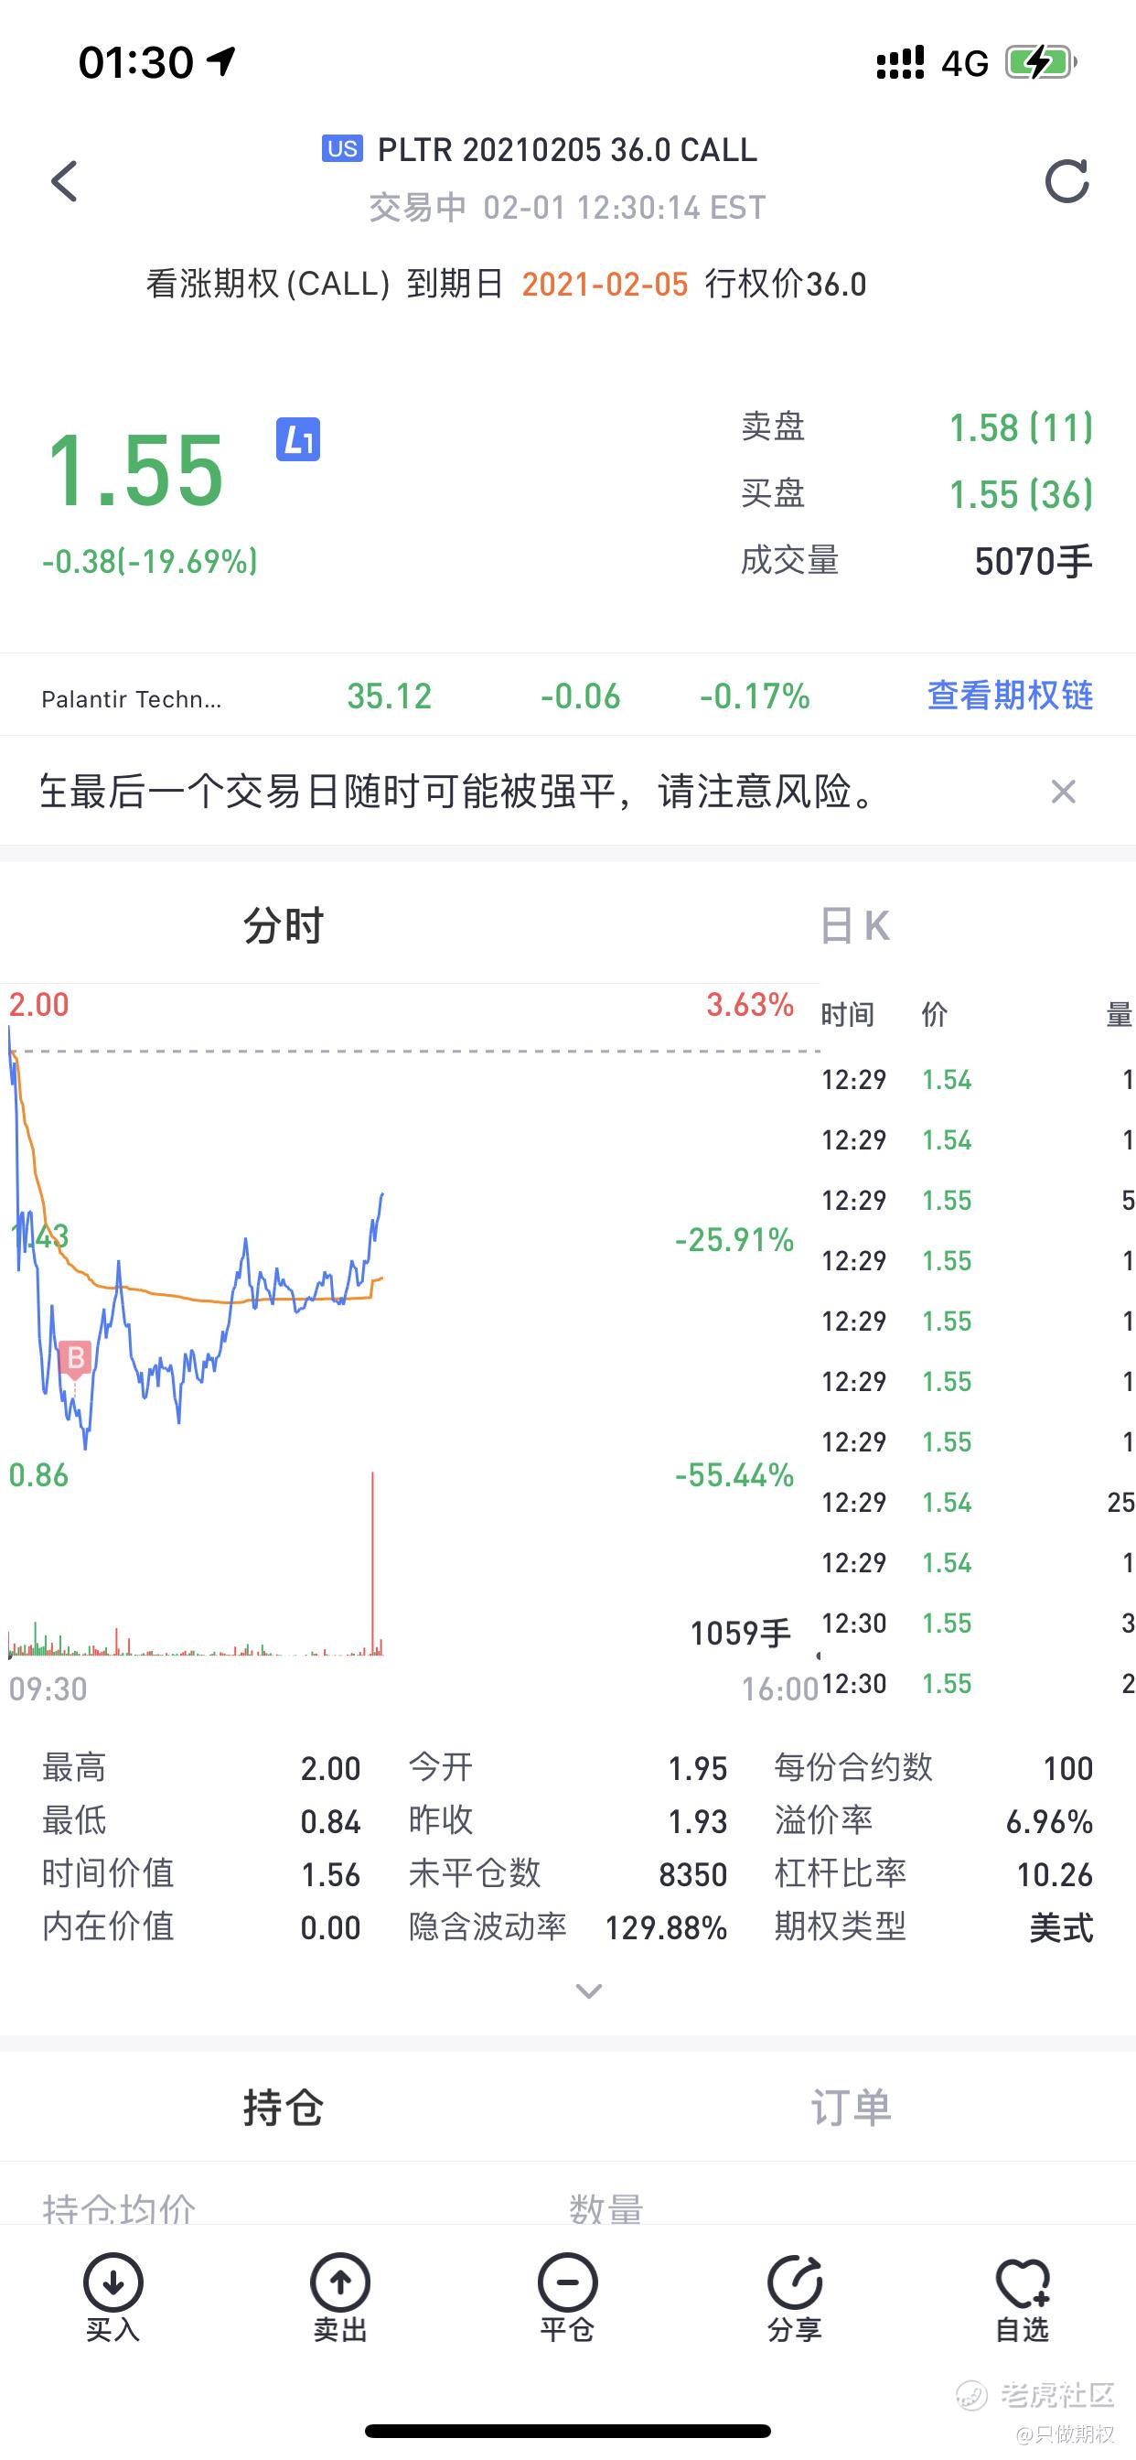Viewport: 1136px width, 2460px height.
Task: Tap the bid price 1.55 (36)
Action: [x=1020, y=495]
